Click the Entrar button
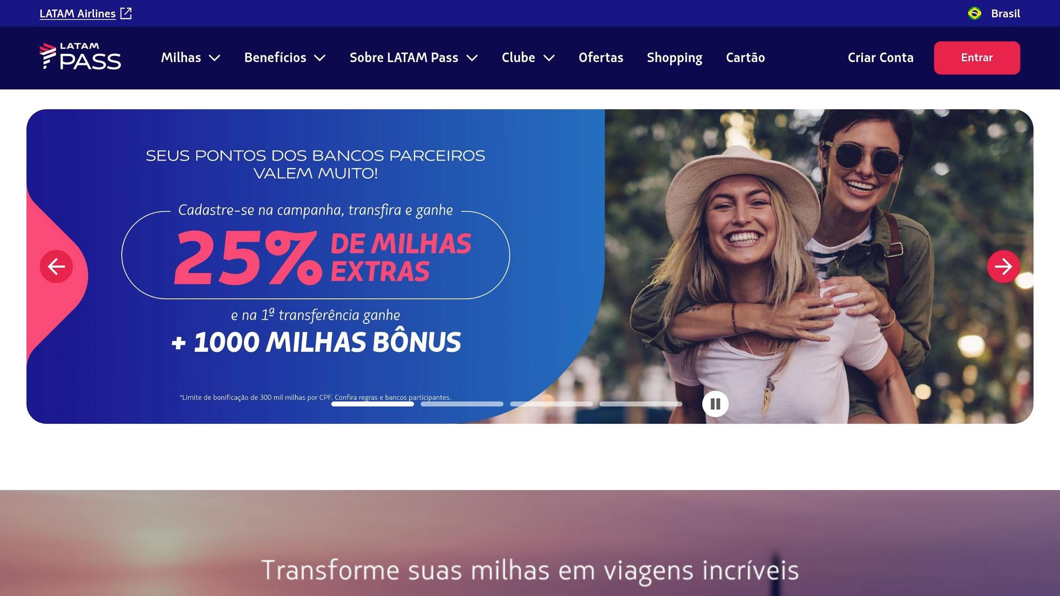Viewport: 1060px width, 596px height. 977,58
